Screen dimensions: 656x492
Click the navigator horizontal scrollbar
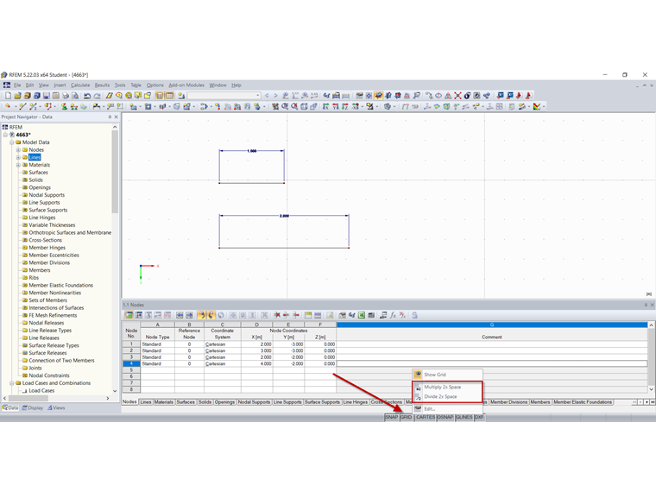[x=28, y=398]
